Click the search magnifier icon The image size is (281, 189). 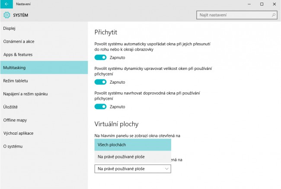coord(274,15)
